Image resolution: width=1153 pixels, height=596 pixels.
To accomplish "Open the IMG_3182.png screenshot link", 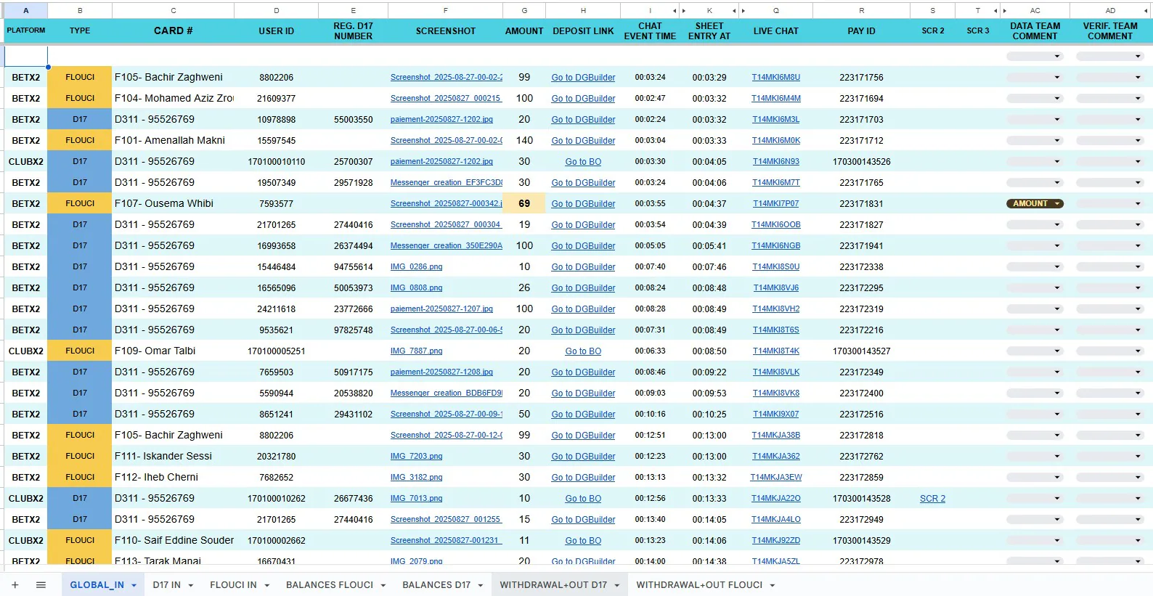I will point(416,478).
